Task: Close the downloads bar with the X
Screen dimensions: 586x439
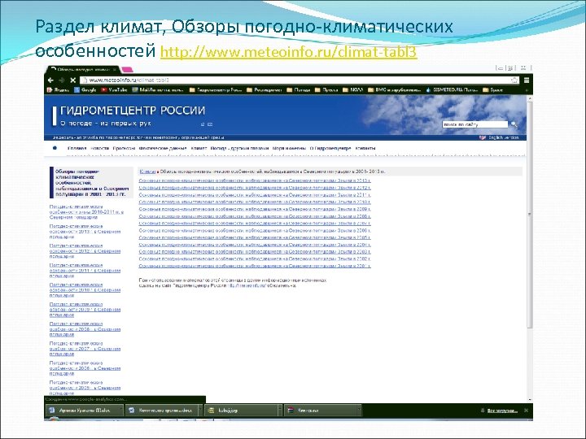Action: [x=526, y=411]
